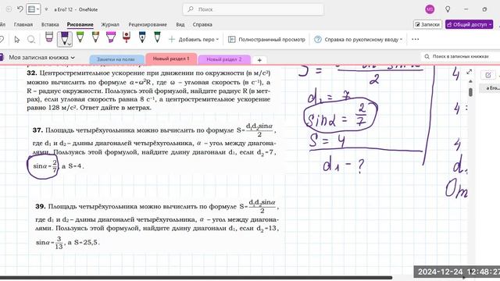Click the lightbulb tips icon

(448, 9)
